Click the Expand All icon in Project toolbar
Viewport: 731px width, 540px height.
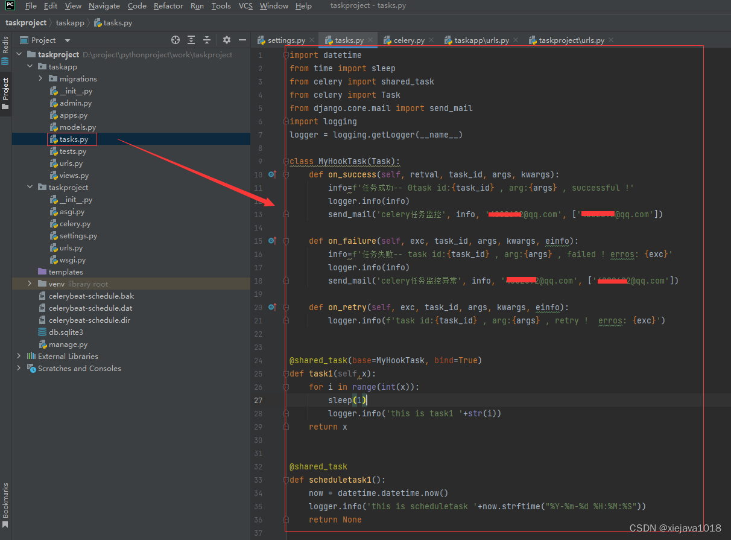tap(191, 40)
